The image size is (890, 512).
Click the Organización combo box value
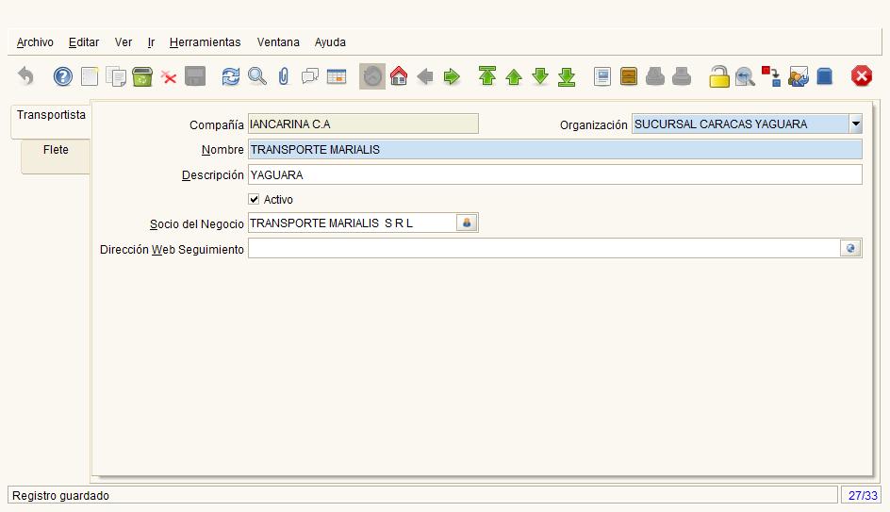740,124
